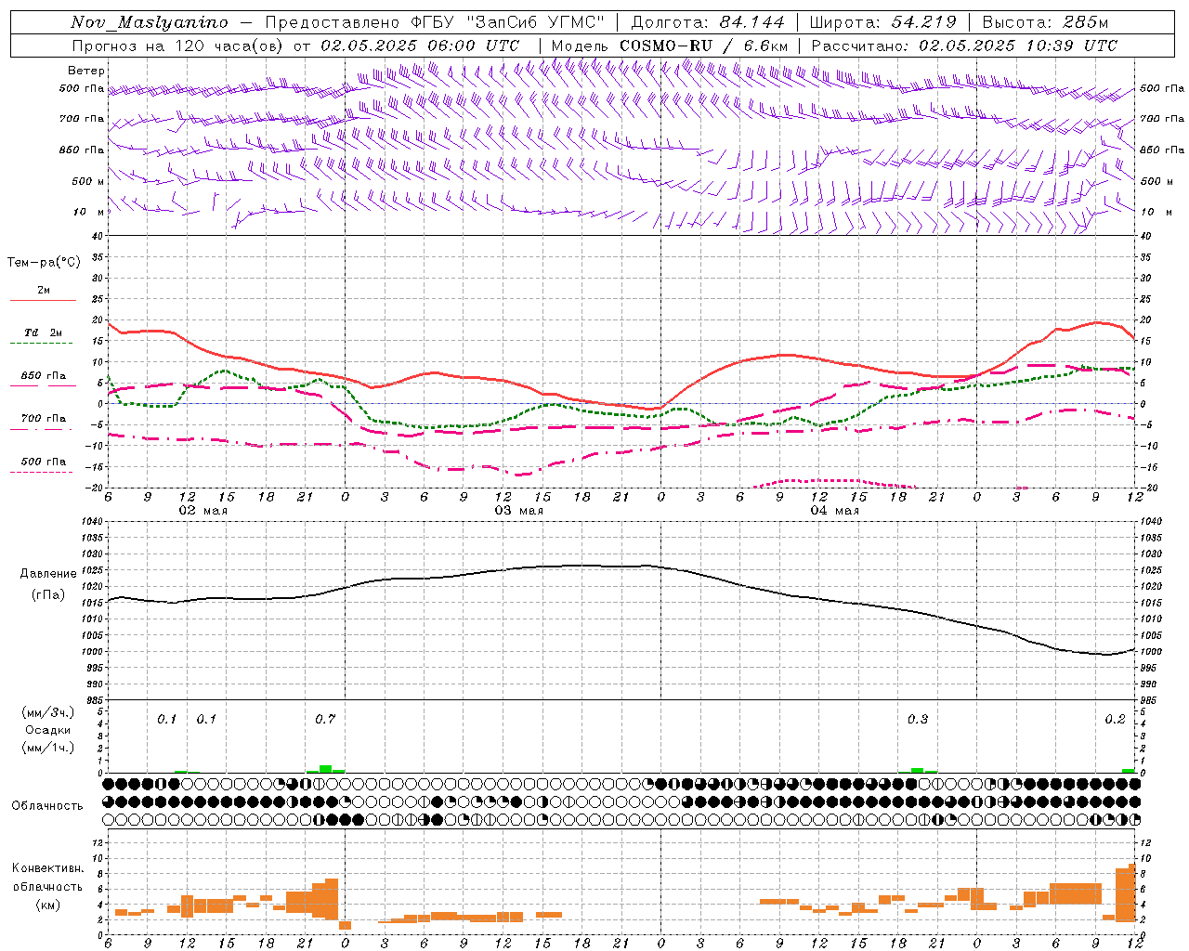
Task: Click the (мм/1ч.) precipitation unit label
Action: pos(47,748)
